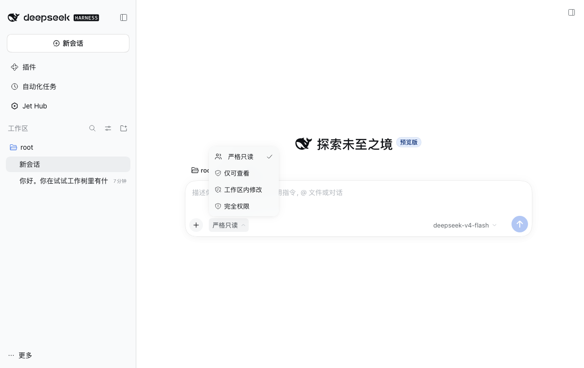Select the 新会话 conversation in root
This screenshot has height=368, width=584.
pyautogui.click(x=68, y=164)
